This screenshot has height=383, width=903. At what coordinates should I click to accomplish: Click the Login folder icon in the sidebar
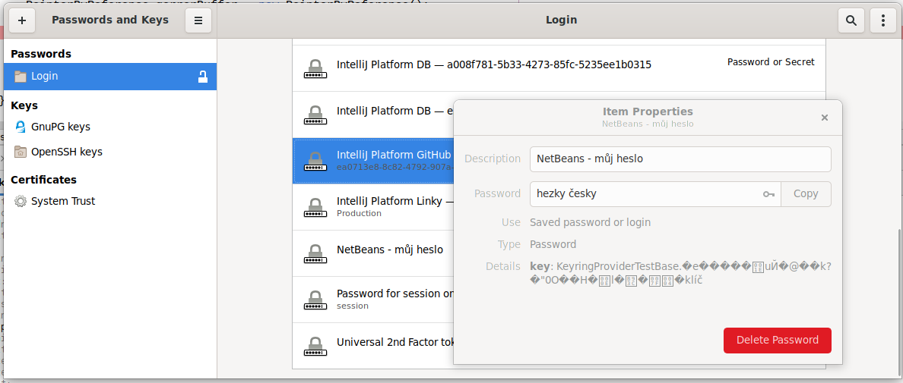pos(21,77)
